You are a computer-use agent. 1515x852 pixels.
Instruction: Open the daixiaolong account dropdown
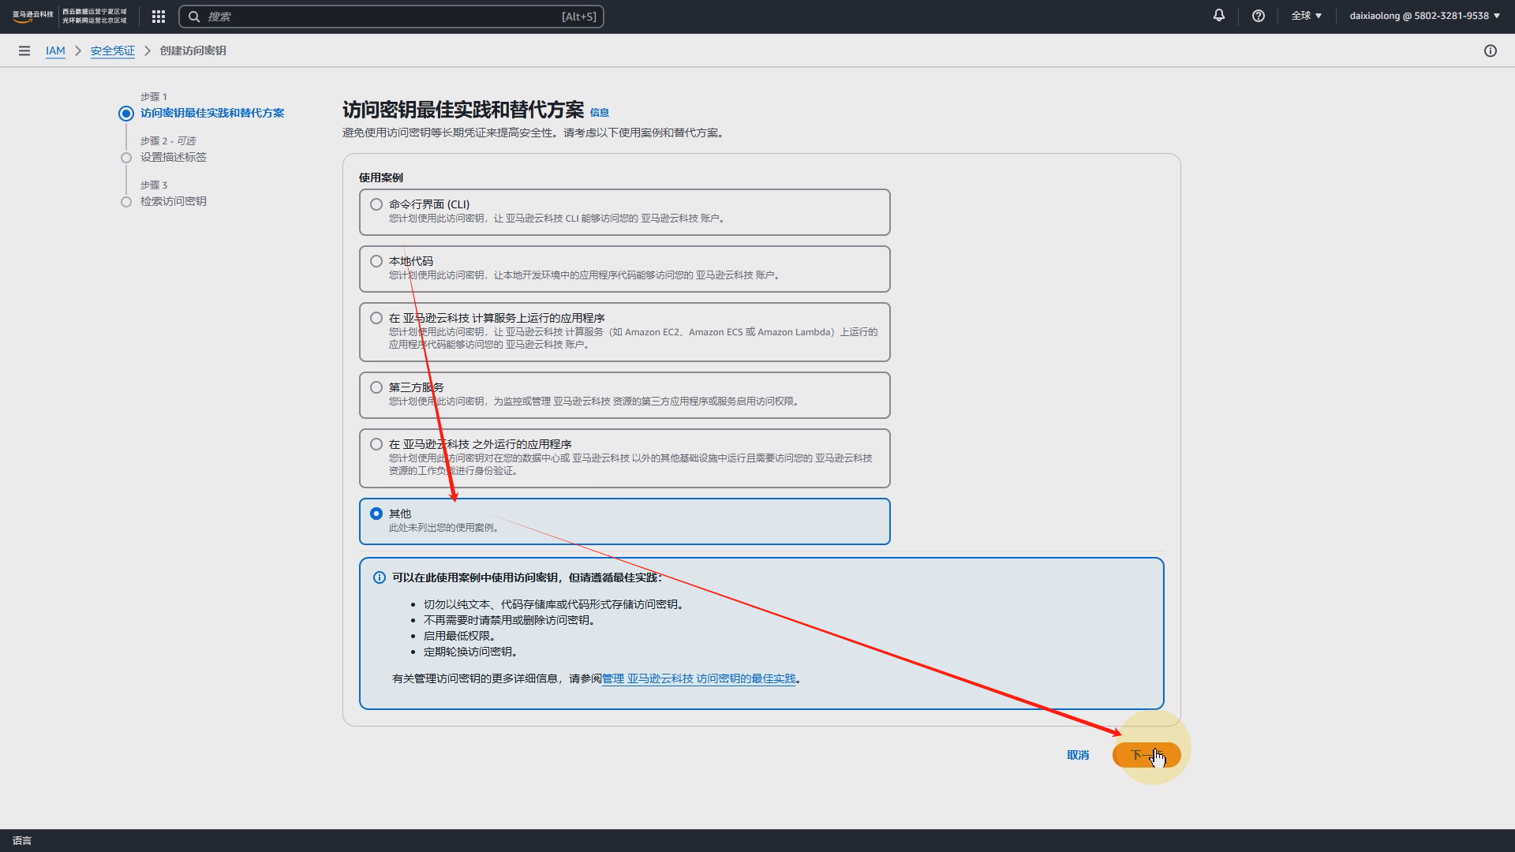(x=1424, y=16)
